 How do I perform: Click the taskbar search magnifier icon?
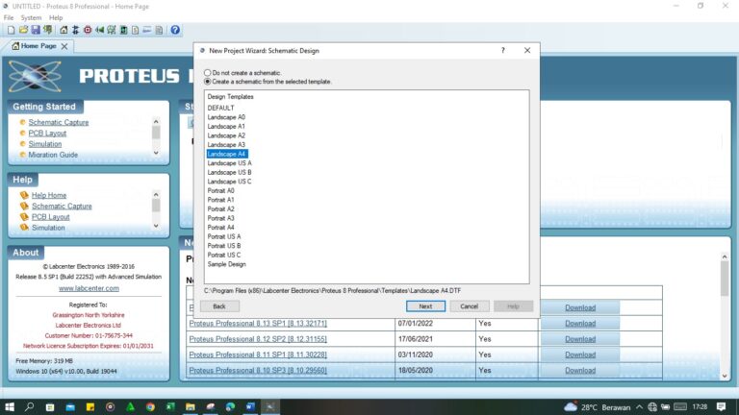coord(29,406)
